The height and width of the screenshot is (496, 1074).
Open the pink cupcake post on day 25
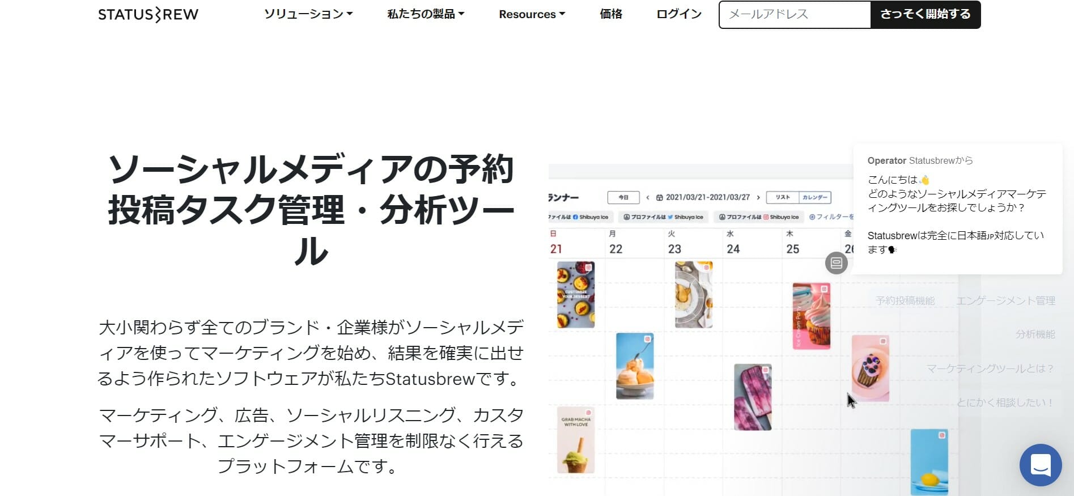812,316
